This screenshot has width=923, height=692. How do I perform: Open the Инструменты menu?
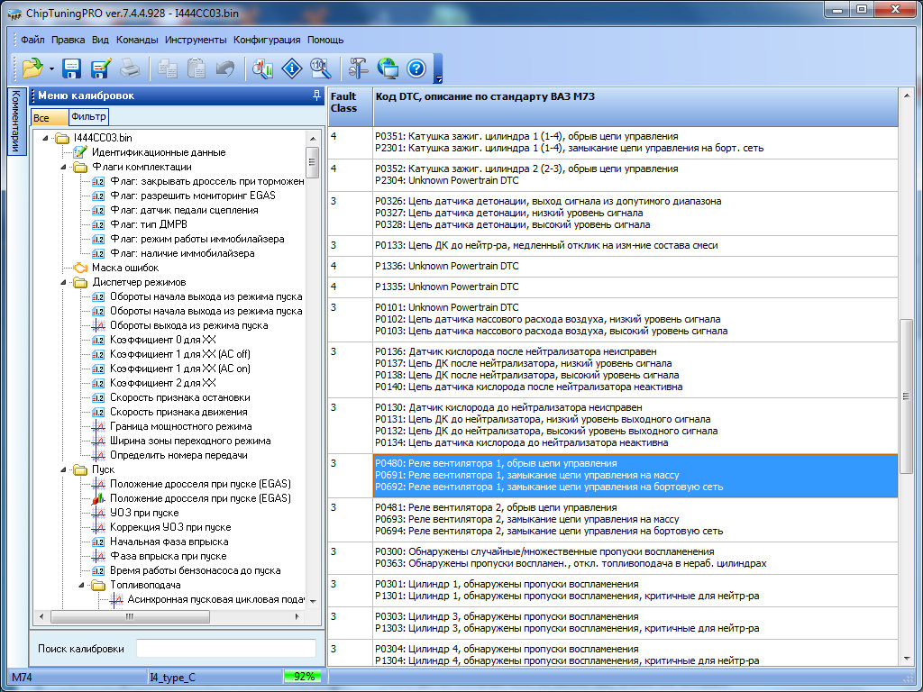coord(196,40)
